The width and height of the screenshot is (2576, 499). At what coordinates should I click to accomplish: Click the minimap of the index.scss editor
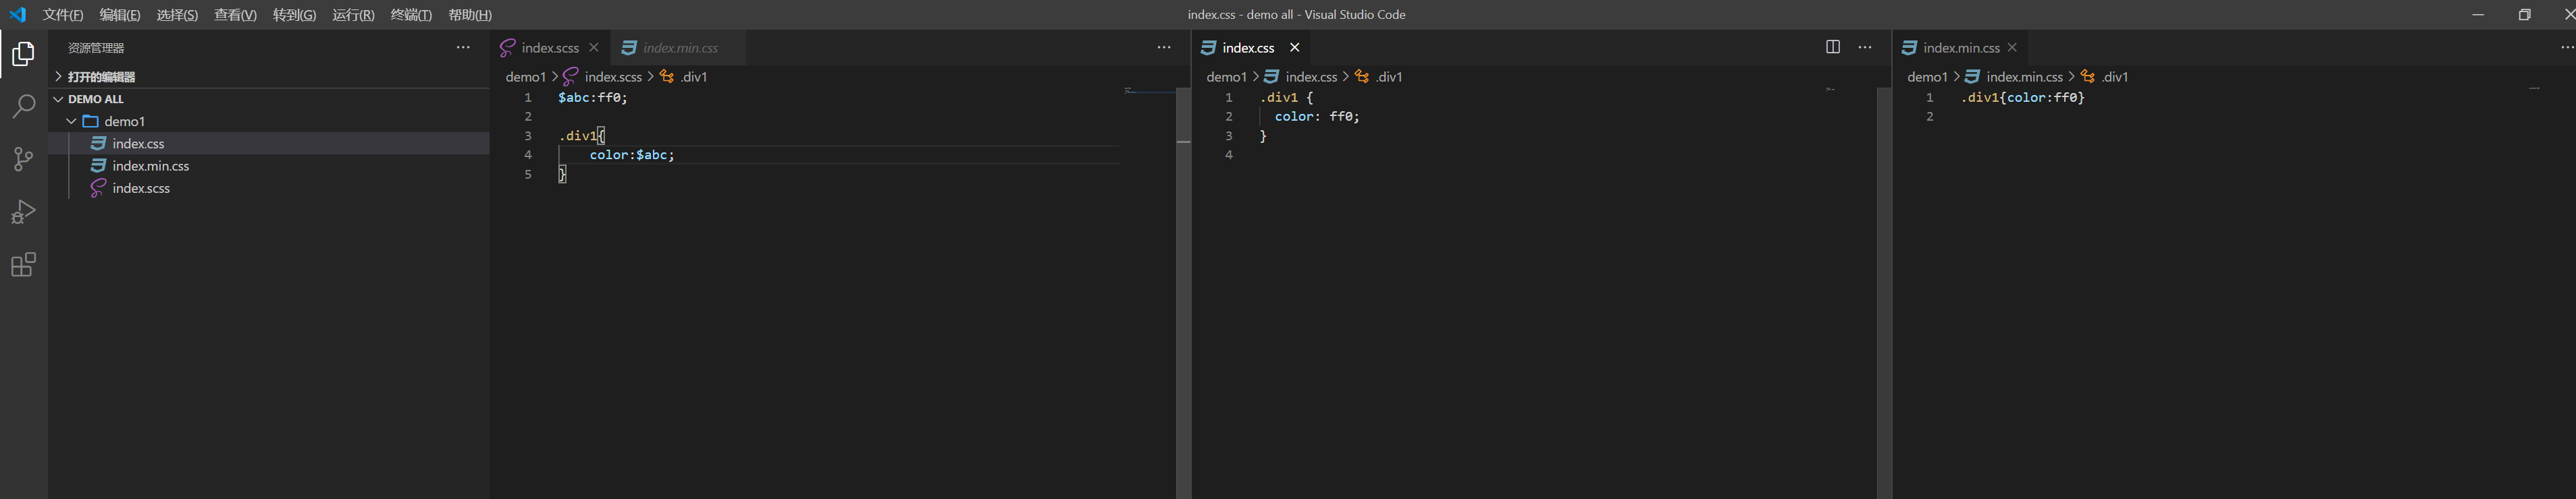1148,293
